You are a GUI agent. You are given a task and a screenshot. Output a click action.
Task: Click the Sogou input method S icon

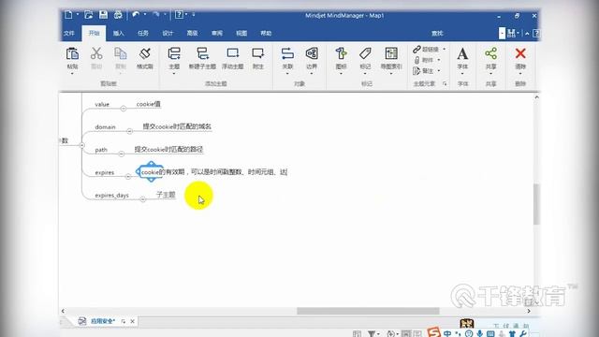point(433,332)
